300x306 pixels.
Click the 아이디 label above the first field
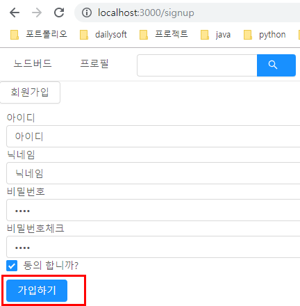click(21, 118)
